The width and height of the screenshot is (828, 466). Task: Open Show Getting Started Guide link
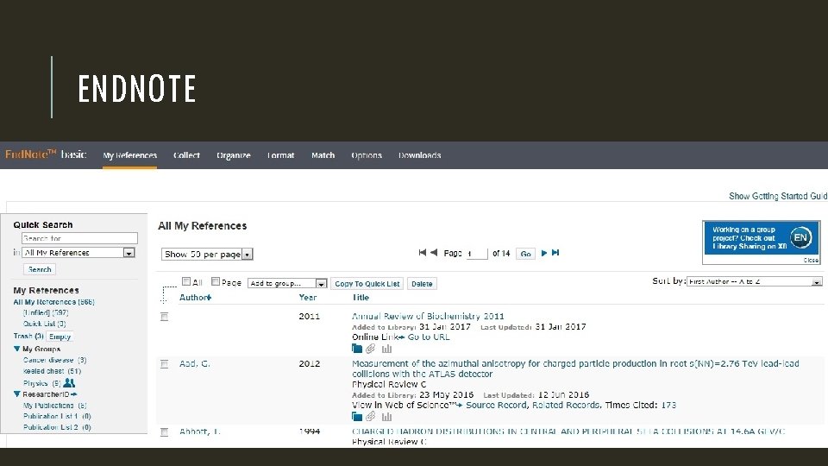778,196
